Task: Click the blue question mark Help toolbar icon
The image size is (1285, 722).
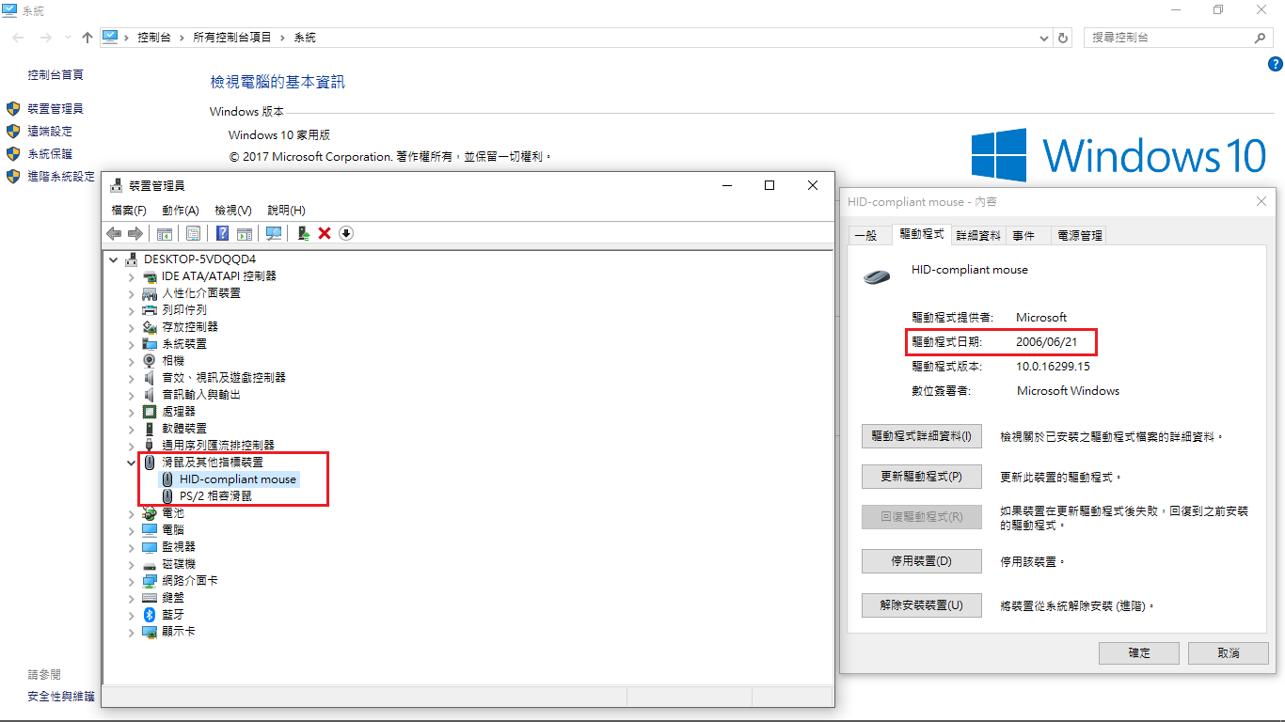Action: pos(223,233)
